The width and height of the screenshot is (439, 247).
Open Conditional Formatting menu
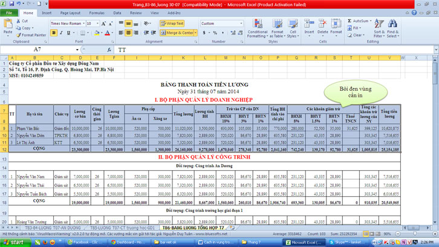(258, 28)
